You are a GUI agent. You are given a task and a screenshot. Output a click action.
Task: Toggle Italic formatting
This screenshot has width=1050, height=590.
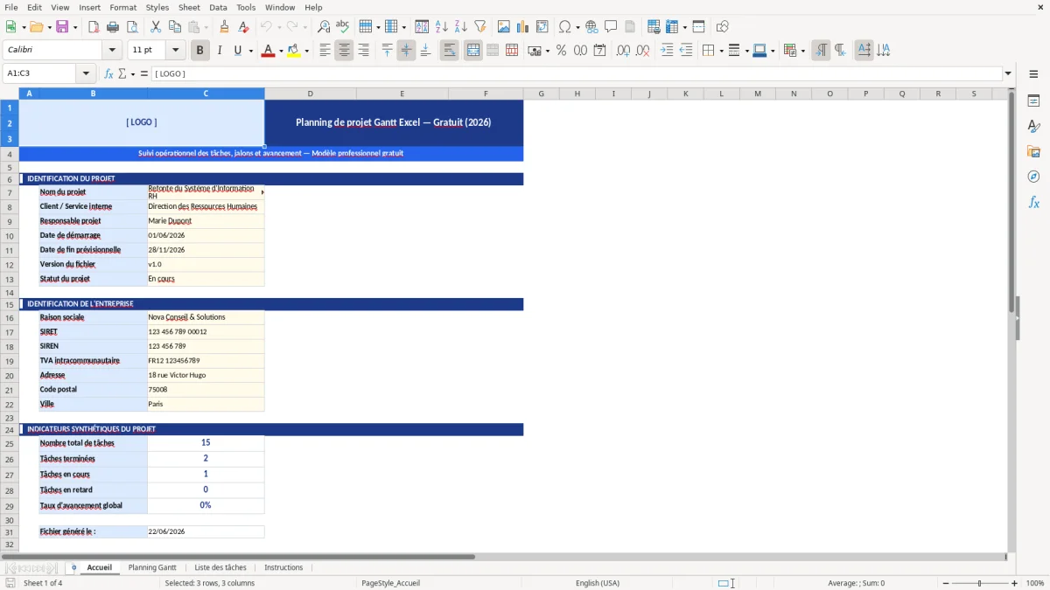(219, 51)
